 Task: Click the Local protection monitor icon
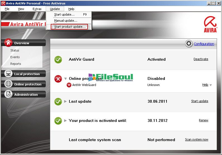pyautogui.click(x=8, y=74)
